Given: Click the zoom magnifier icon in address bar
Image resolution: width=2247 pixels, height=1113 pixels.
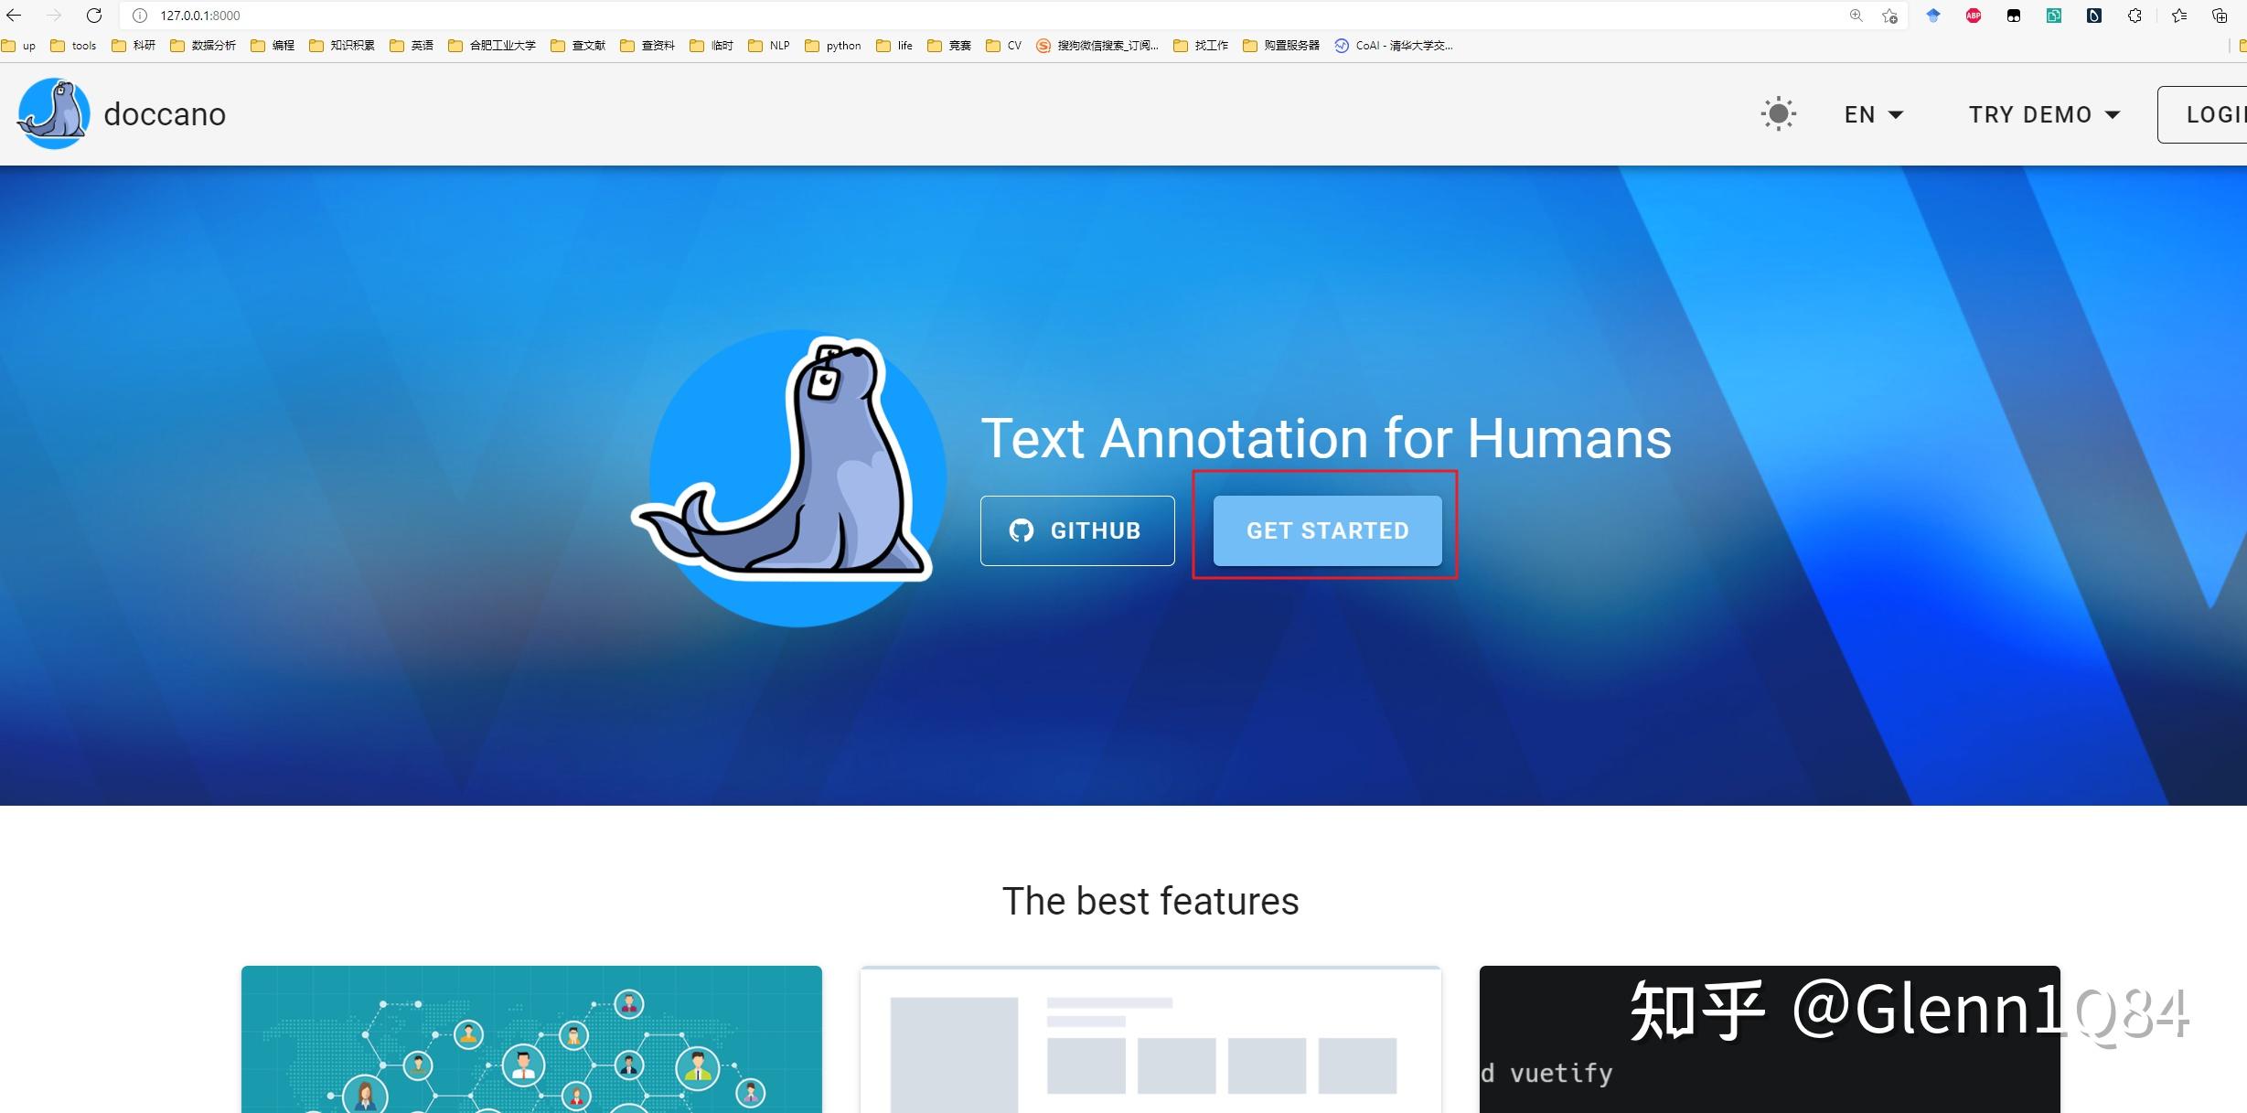Looking at the screenshot, I should coord(1856,16).
